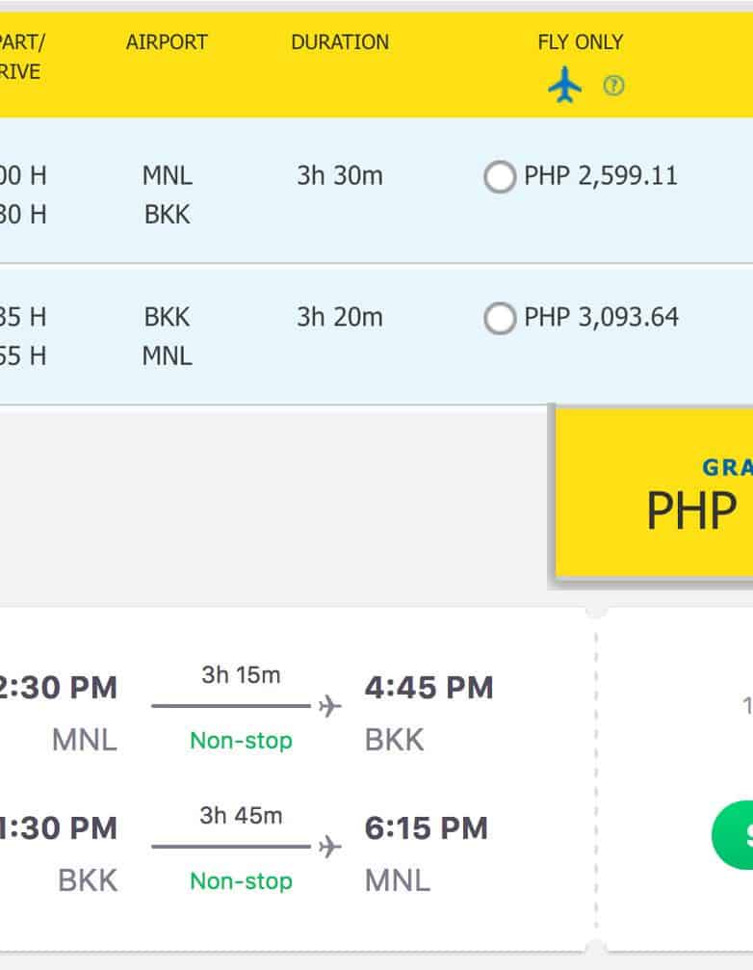Click the FLY ONLY column label

(580, 42)
